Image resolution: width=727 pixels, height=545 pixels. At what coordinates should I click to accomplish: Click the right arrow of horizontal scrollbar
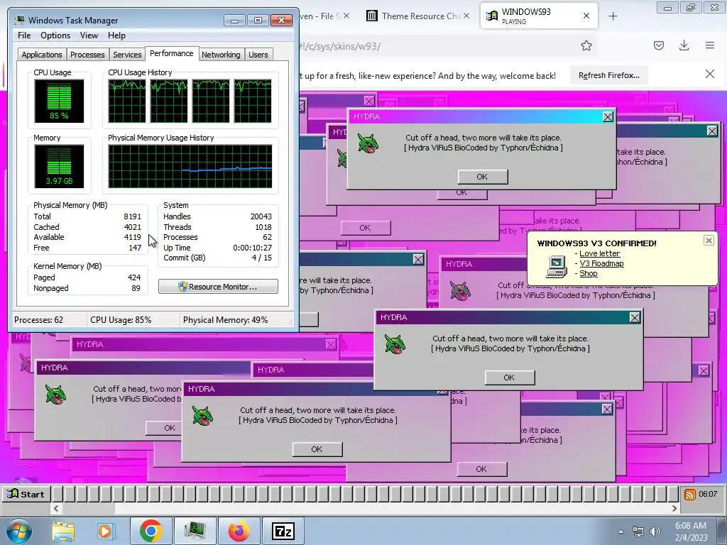tap(674, 508)
